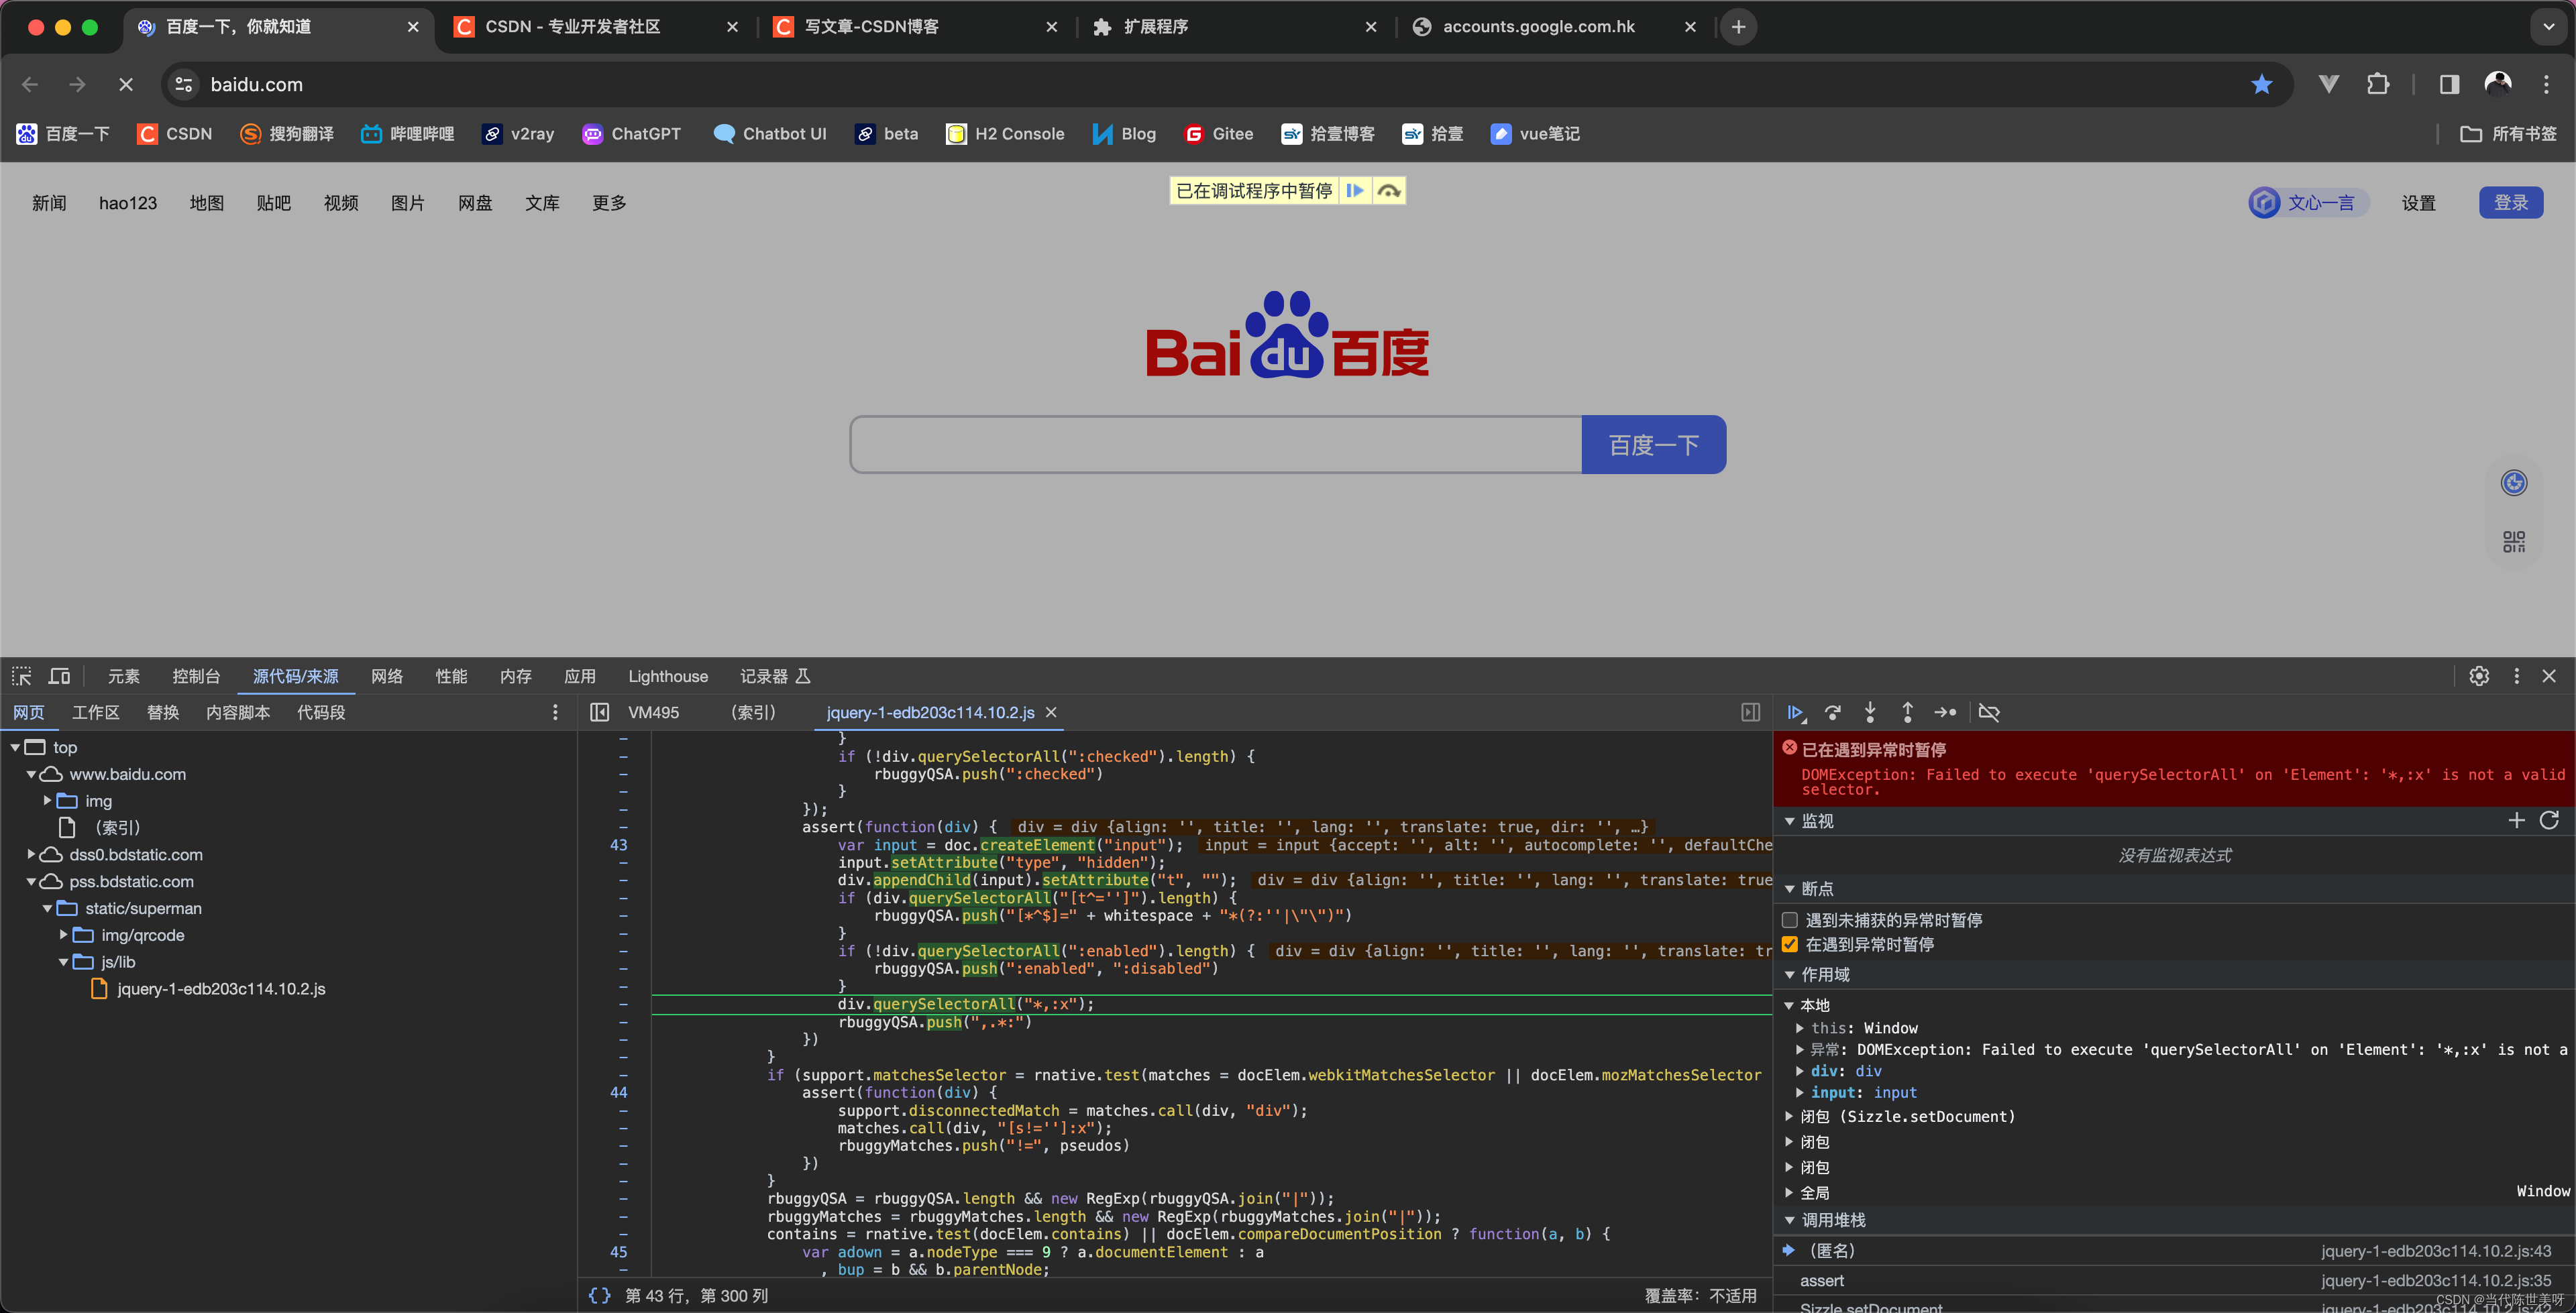Expand dss0.bdstatic.com domain
The width and height of the screenshot is (2576, 1313).
tap(31, 854)
